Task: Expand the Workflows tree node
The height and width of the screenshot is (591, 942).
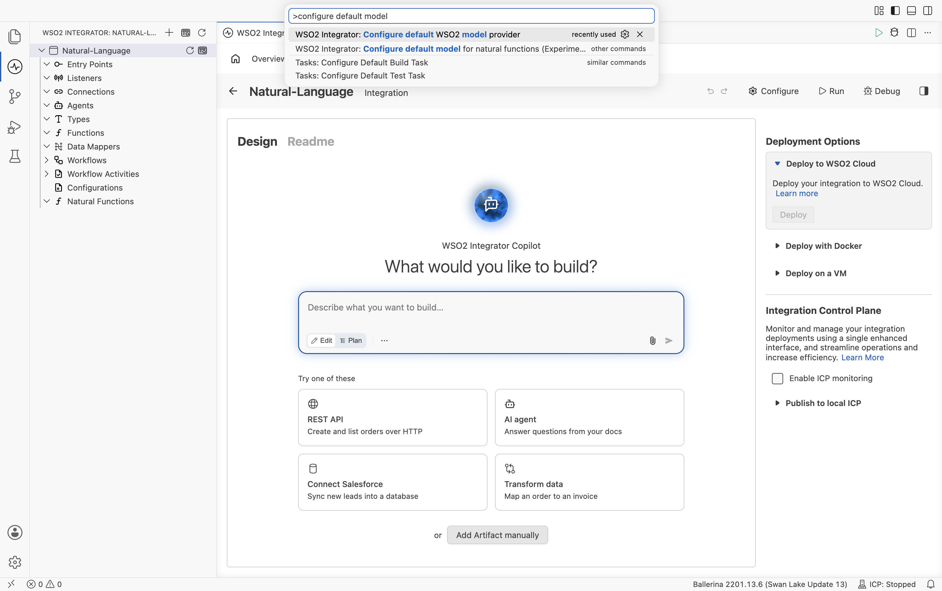Action: (46, 160)
